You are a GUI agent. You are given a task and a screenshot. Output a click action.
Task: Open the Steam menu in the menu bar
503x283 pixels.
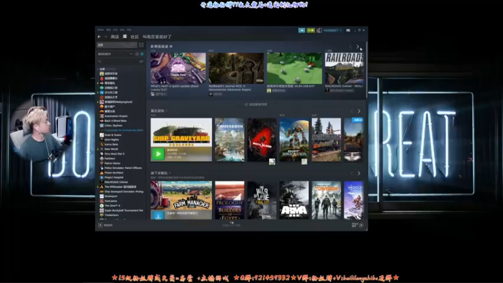tap(101, 30)
